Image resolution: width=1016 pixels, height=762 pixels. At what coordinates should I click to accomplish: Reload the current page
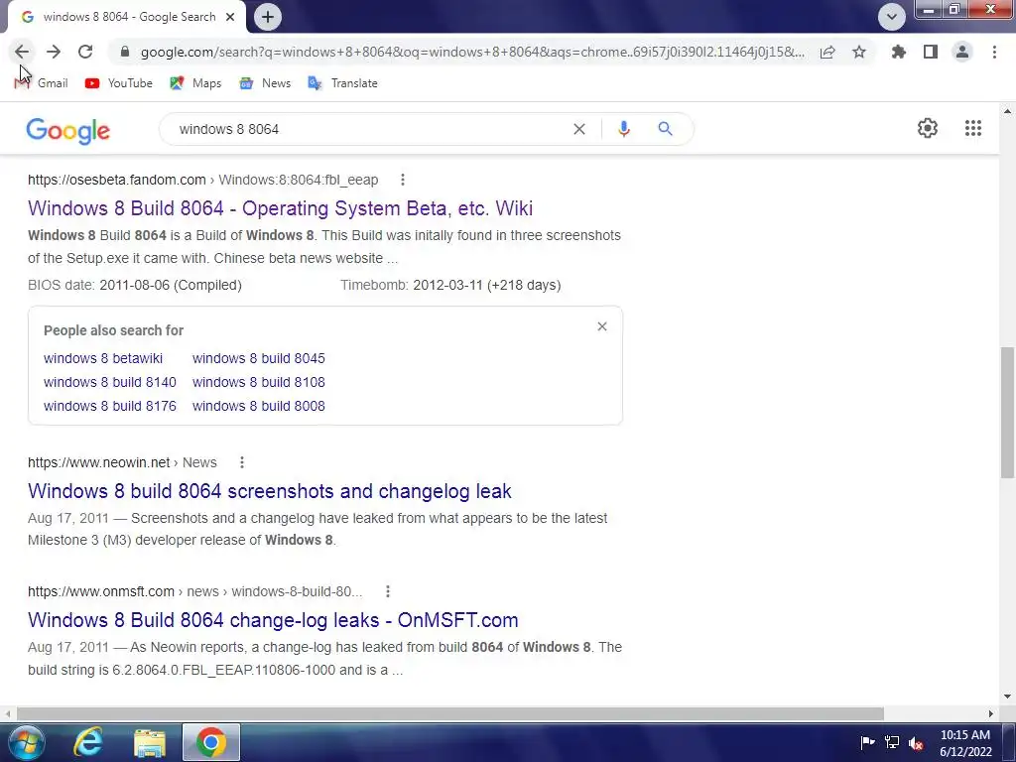pos(85,52)
